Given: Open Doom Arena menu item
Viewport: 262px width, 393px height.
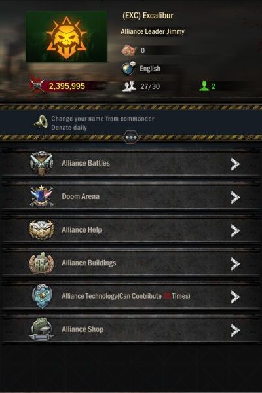Looking at the screenshot, I should point(131,196).
